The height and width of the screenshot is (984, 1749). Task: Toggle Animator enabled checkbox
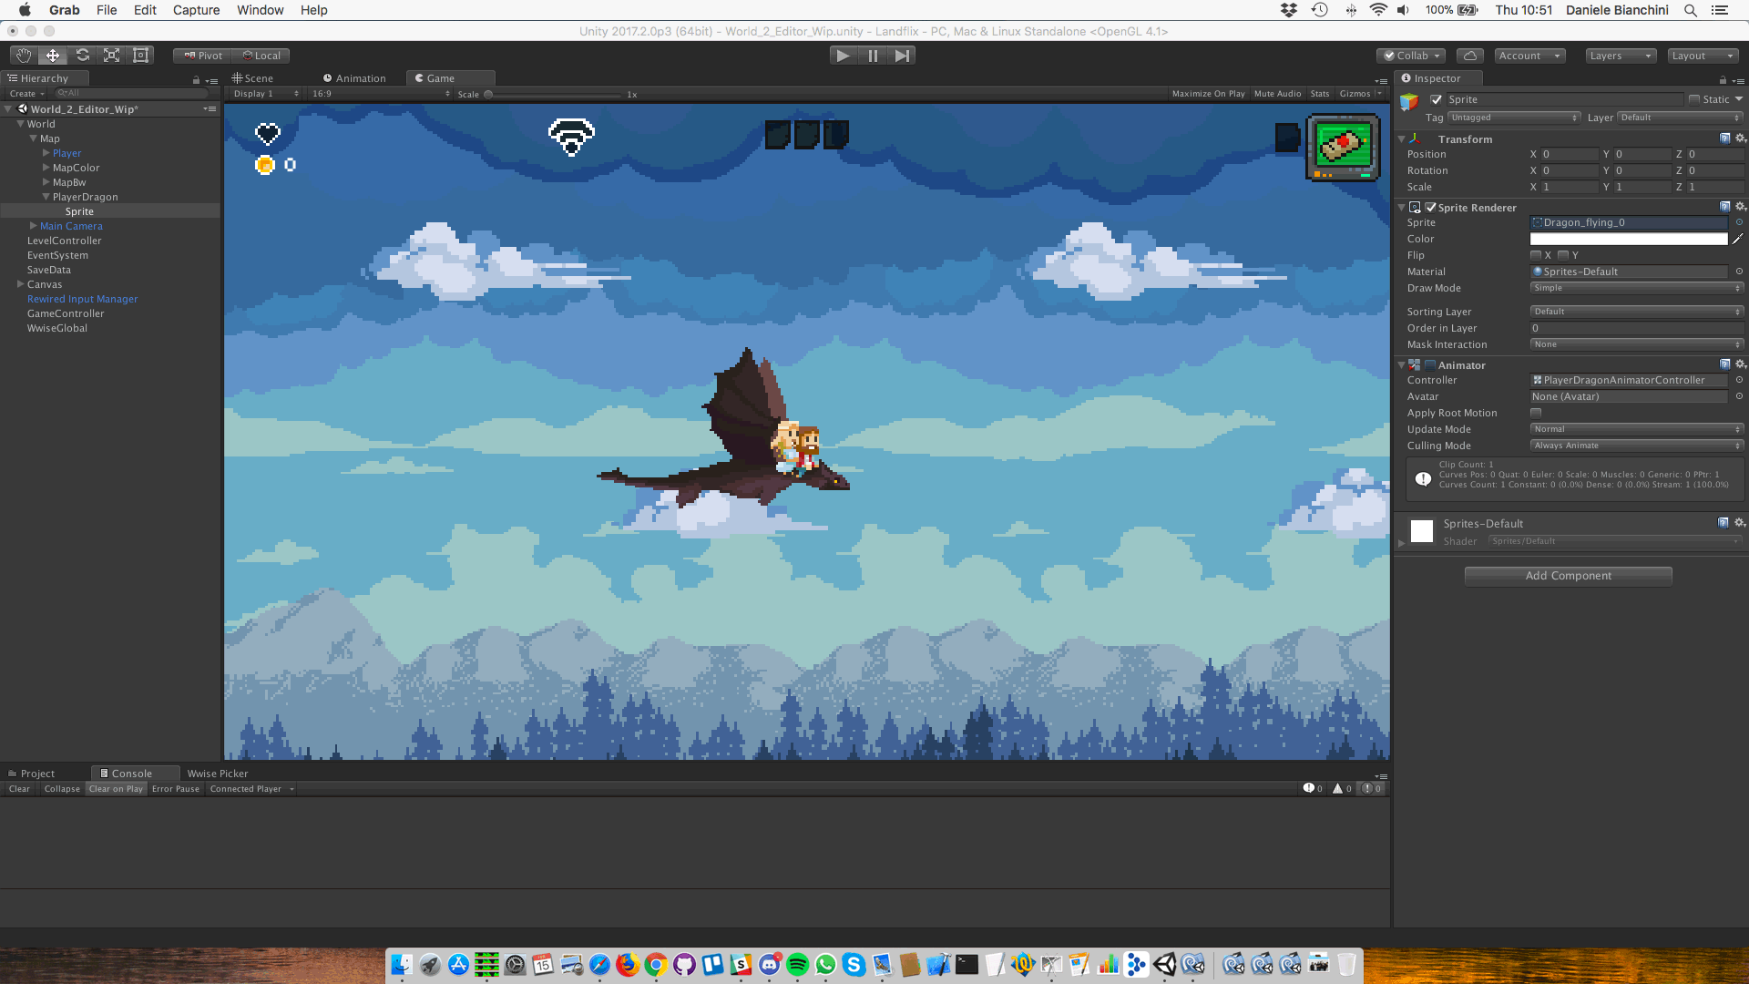click(1430, 364)
